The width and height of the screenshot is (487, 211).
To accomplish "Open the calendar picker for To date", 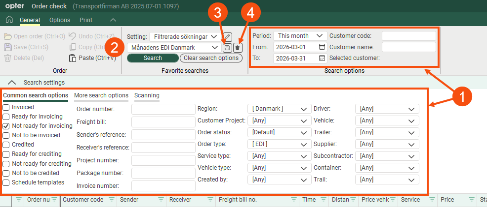I will [x=322, y=58].
